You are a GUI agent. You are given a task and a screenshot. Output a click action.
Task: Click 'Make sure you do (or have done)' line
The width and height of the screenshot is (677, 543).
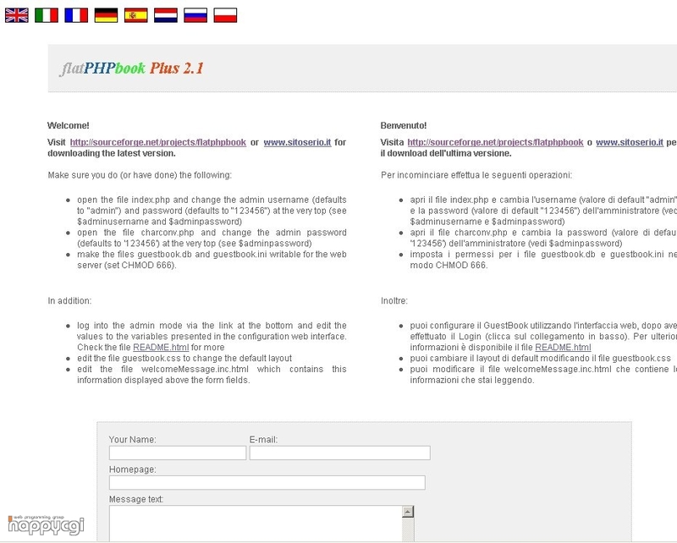click(x=140, y=175)
